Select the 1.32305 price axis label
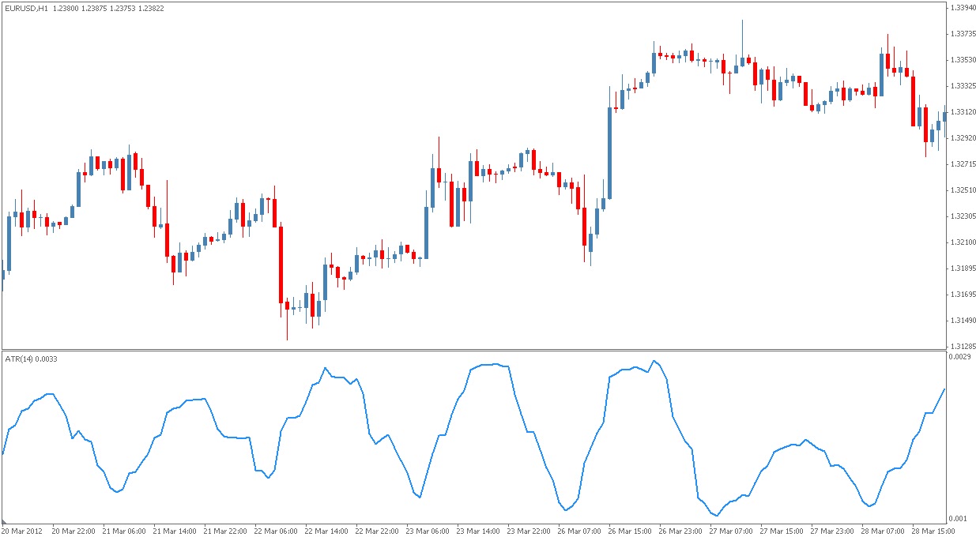Screen dimensions: 976x537 point(962,216)
